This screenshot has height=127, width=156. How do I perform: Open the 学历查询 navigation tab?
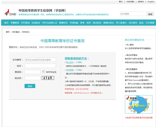25,23
